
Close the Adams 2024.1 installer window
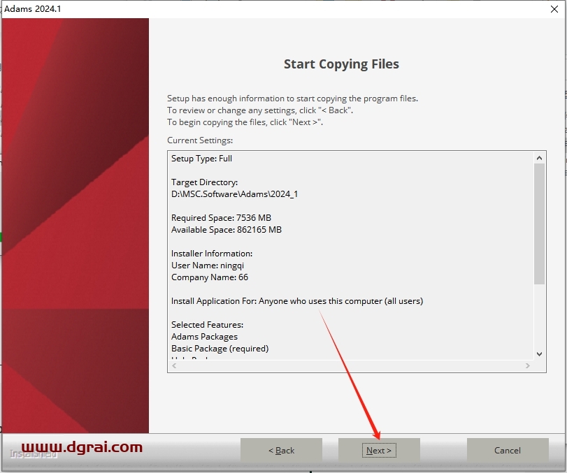pyautogui.click(x=554, y=9)
